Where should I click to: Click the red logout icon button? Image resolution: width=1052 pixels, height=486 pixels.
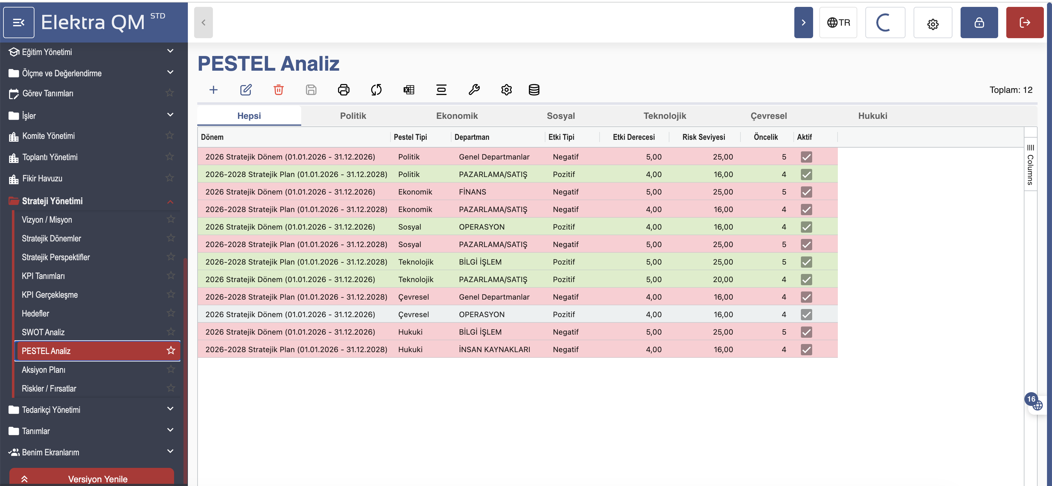point(1024,23)
